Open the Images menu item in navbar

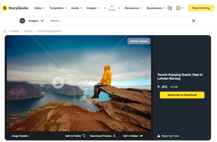click(92, 8)
